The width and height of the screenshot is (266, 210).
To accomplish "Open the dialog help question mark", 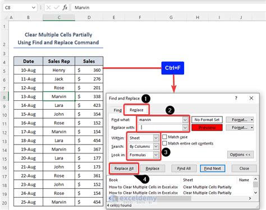I will coord(236,98).
